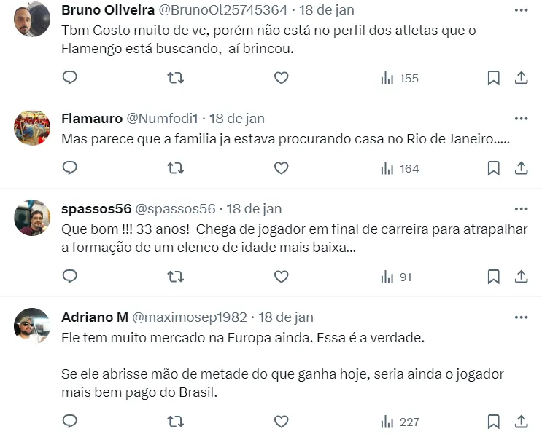View analytics showing 164 views

(x=400, y=168)
